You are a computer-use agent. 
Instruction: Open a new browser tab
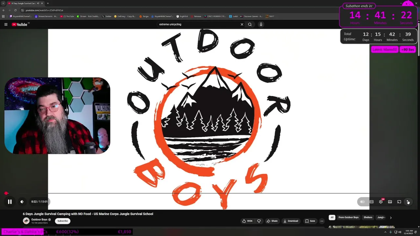point(48,3)
